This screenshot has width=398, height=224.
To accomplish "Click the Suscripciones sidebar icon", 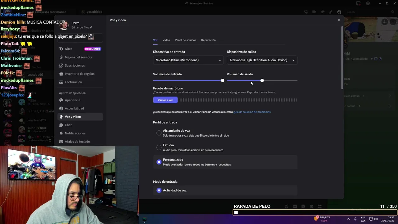I will [61, 66].
